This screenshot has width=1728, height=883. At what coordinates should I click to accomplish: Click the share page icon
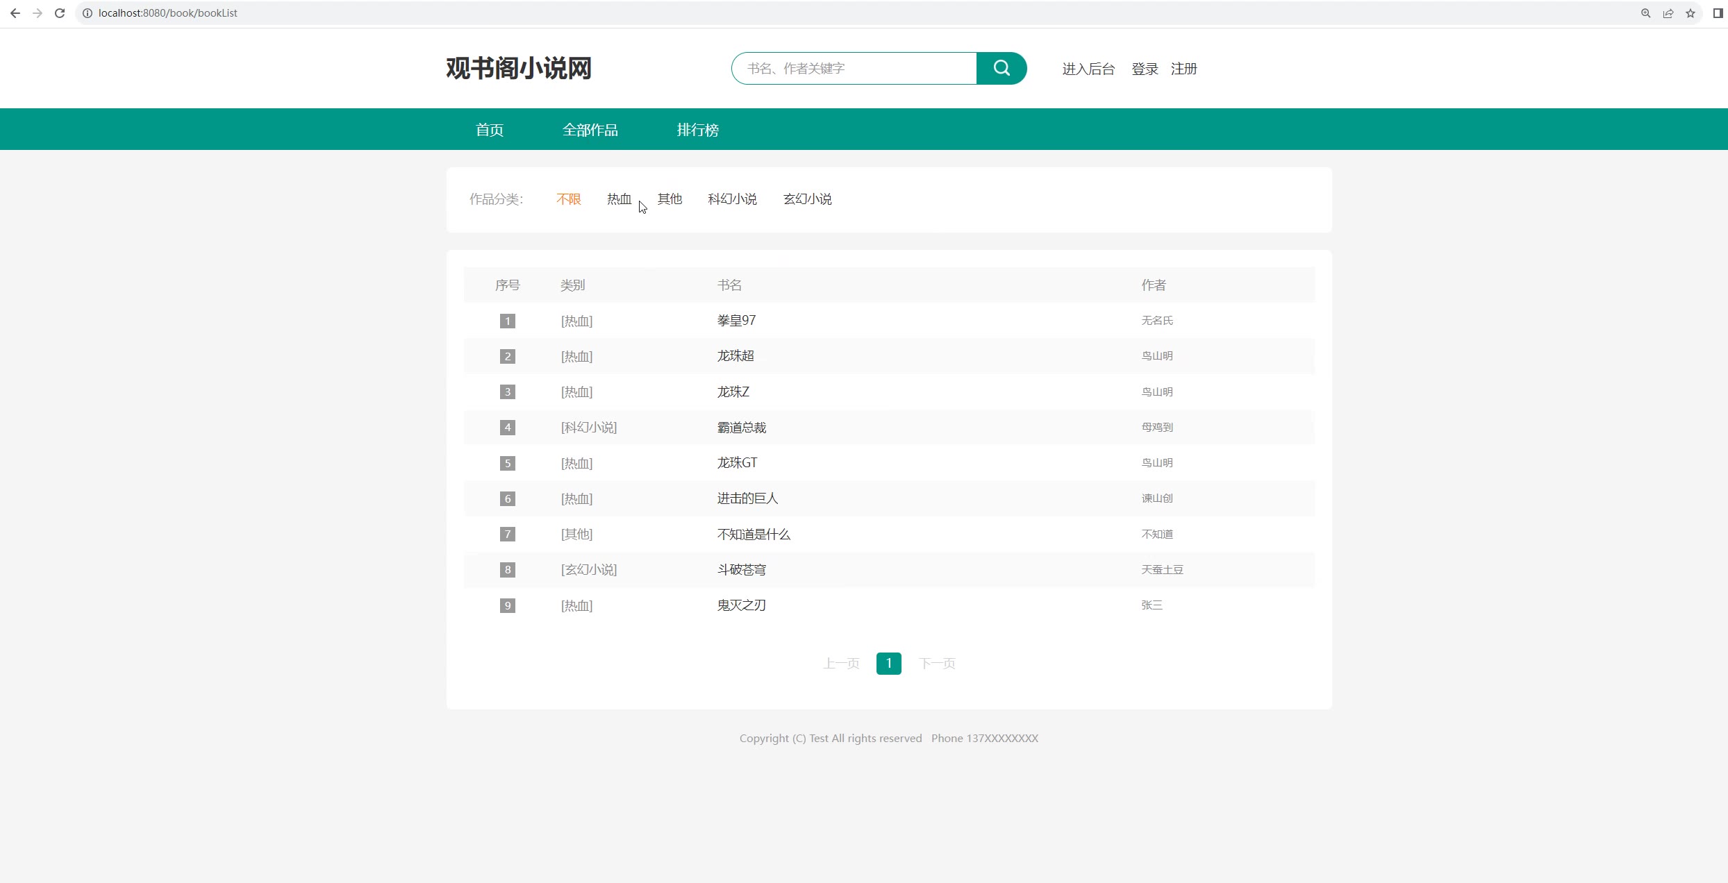pos(1668,13)
